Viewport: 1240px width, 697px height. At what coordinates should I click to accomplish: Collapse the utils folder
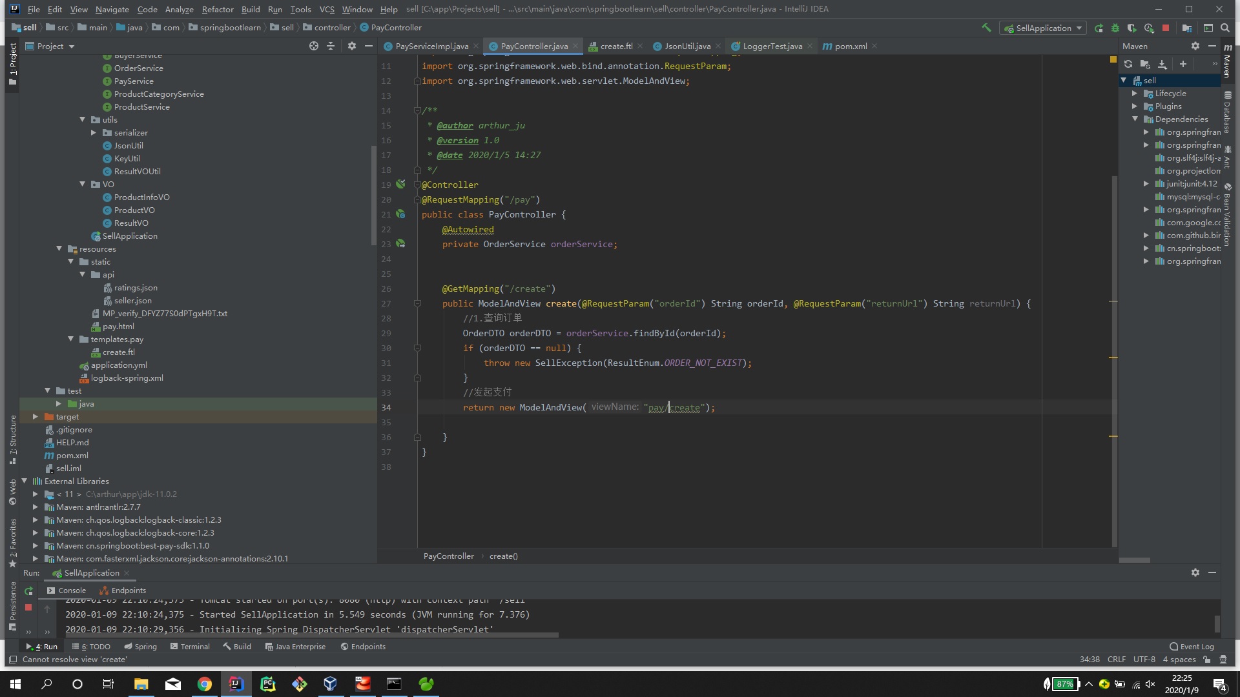pyautogui.click(x=83, y=119)
